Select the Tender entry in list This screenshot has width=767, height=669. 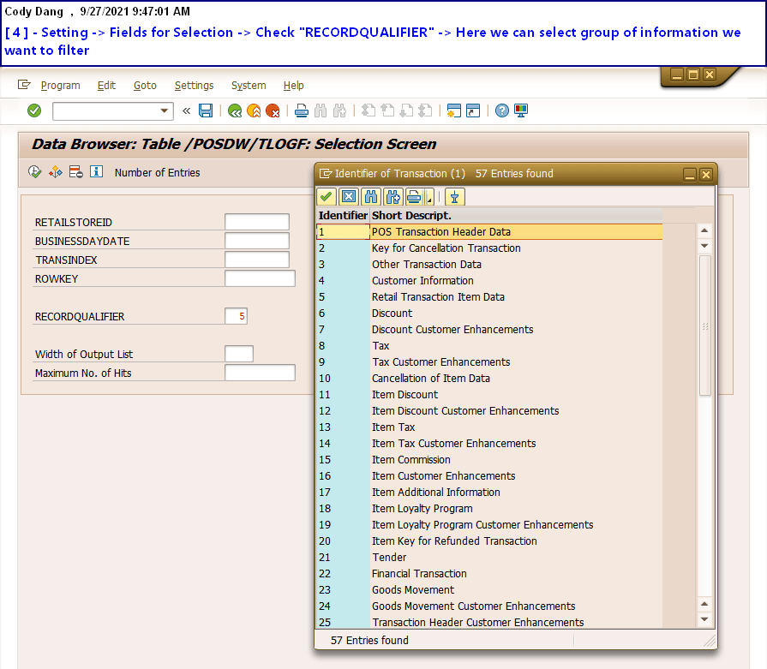(x=389, y=558)
